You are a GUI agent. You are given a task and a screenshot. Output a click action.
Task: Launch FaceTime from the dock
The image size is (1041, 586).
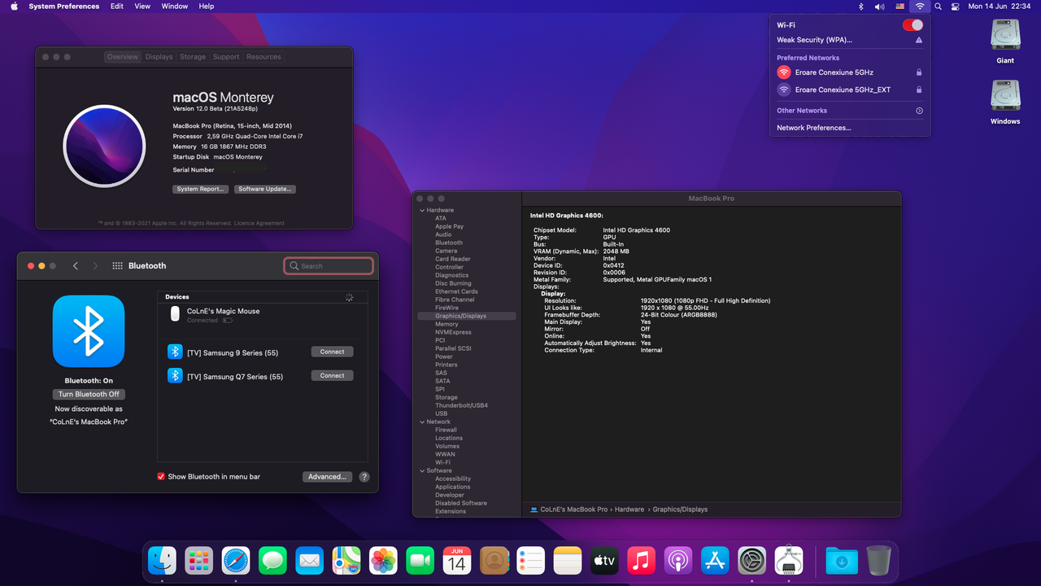tap(420, 560)
